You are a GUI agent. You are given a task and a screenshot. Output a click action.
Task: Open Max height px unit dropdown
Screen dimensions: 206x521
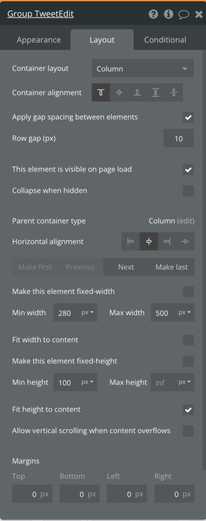[x=185, y=383]
